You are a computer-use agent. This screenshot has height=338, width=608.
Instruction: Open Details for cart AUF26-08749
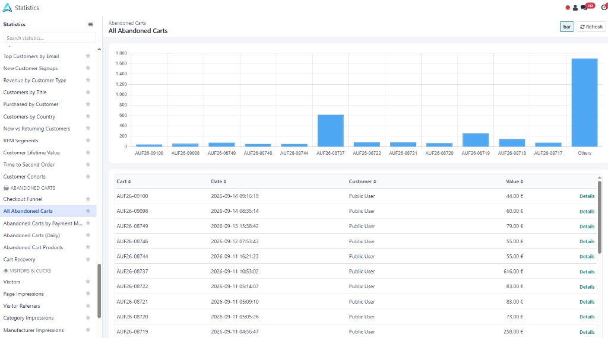(587, 227)
